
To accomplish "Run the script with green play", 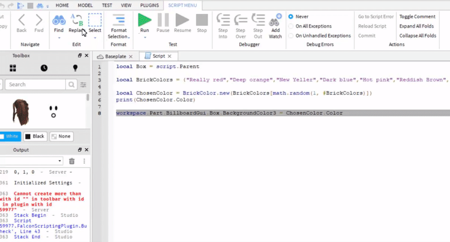I will [x=144, y=20].
